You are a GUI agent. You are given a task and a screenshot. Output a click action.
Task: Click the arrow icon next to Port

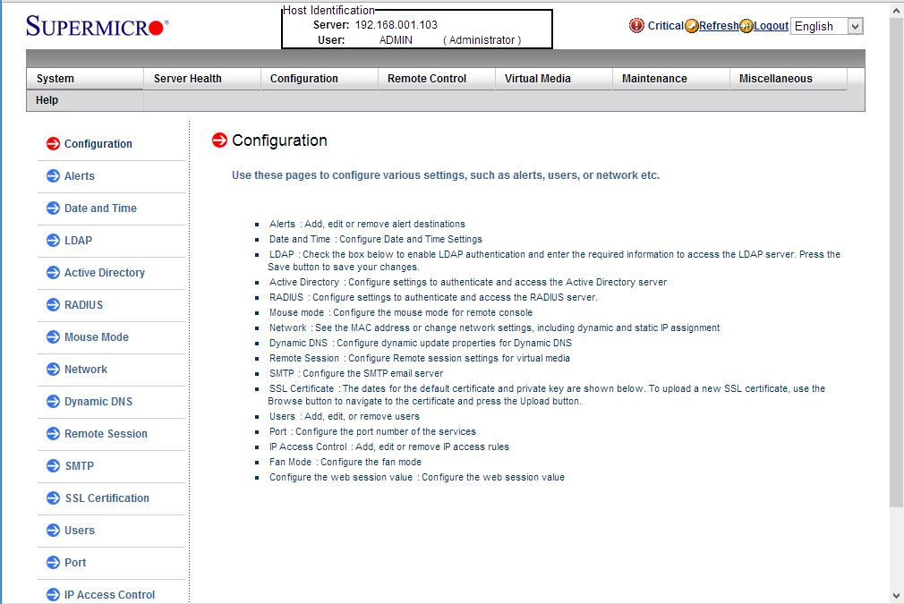(53, 563)
